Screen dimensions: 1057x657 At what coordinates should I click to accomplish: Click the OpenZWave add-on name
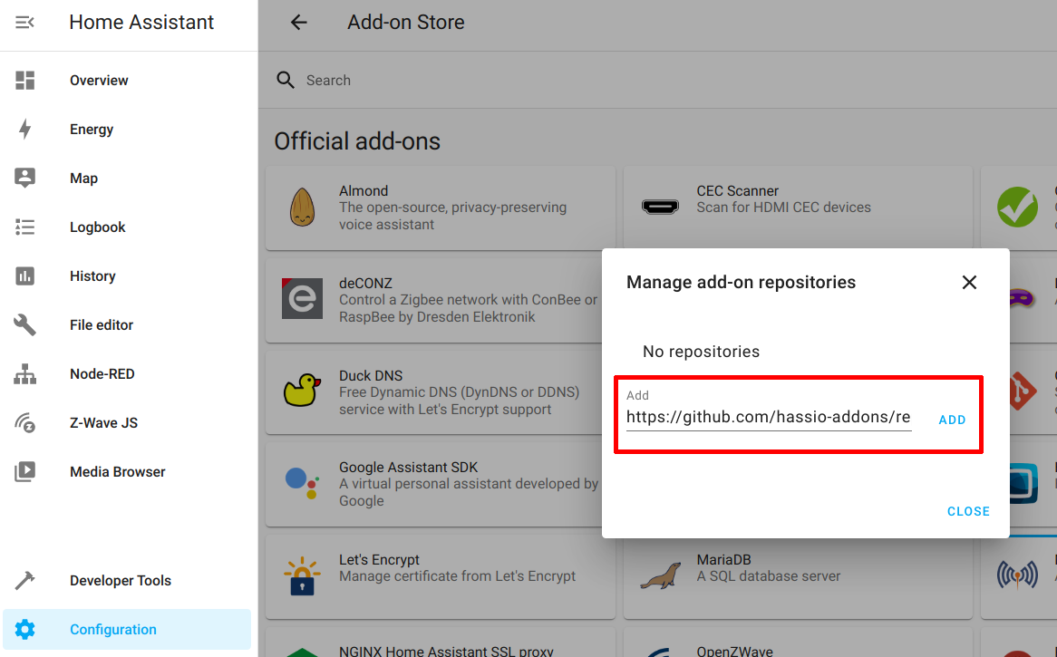735,651
